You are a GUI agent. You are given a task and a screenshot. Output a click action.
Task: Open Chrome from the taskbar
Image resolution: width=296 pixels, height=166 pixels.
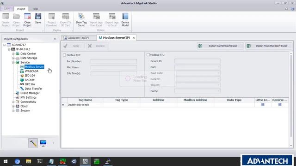point(18,161)
